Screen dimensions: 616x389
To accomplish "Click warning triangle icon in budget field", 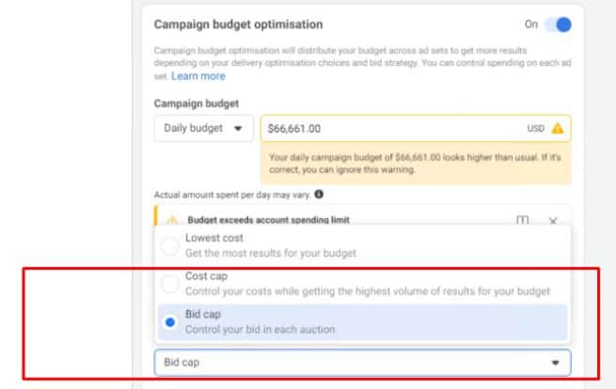I will click(558, 129).
